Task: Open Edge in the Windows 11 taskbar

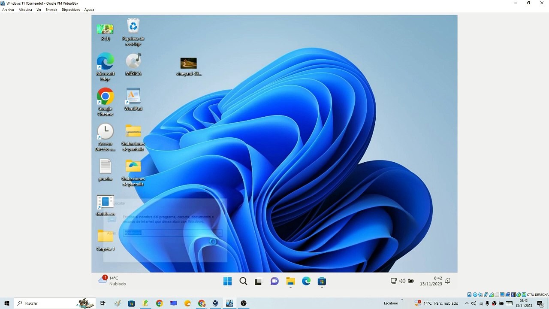Action: (x=306, y=282)
